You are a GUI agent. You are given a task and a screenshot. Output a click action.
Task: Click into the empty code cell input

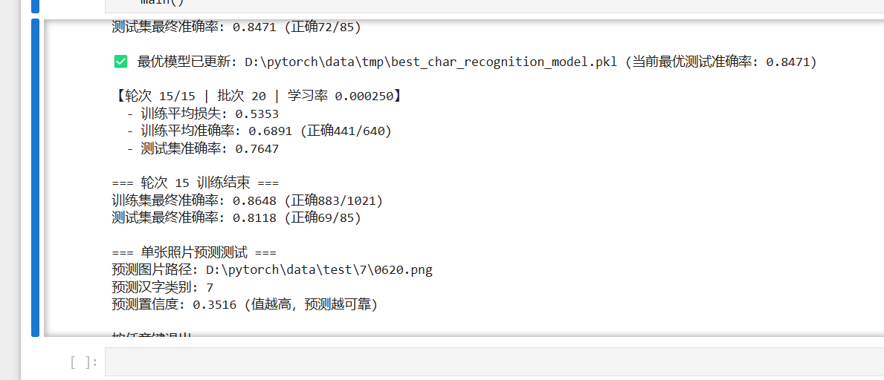coord(494,361)
